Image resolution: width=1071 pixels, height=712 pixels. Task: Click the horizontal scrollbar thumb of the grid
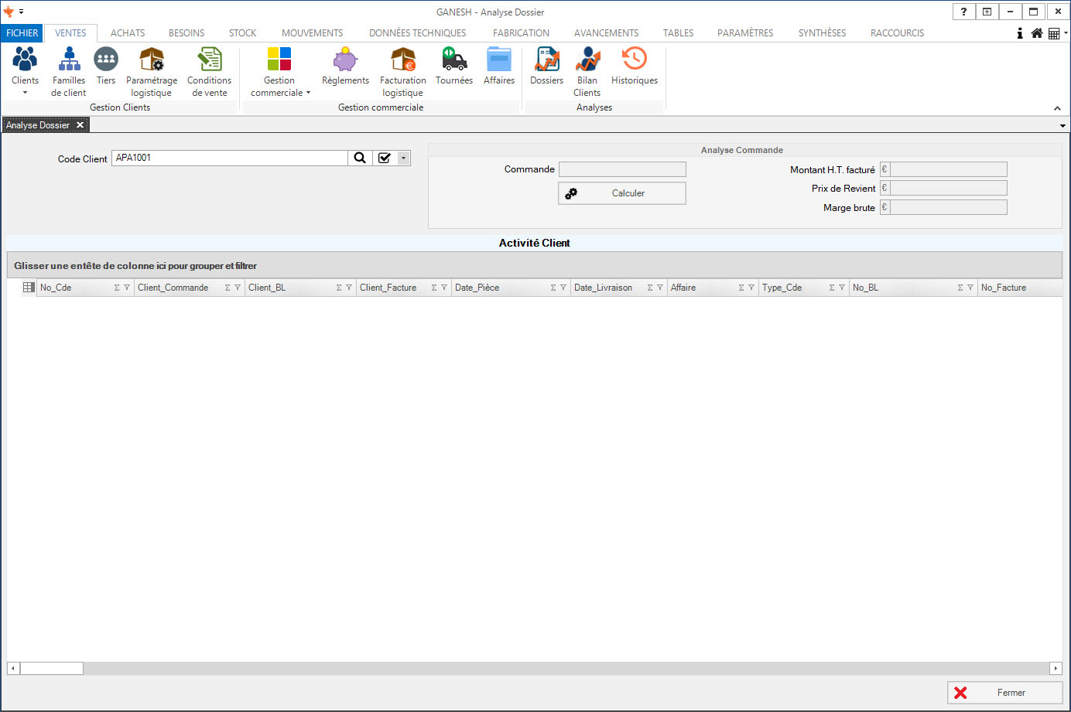click(51, 668)
